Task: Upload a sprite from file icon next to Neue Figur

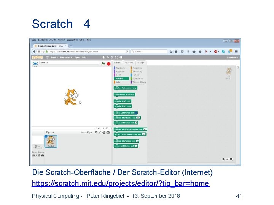Action: (104, 132)
